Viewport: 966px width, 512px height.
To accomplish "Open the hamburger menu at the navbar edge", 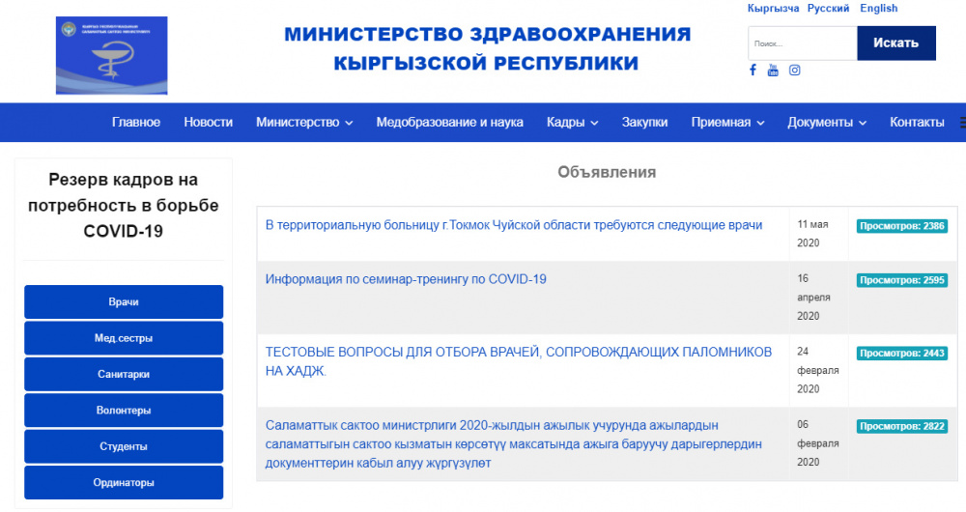I will tap(962, 122).
